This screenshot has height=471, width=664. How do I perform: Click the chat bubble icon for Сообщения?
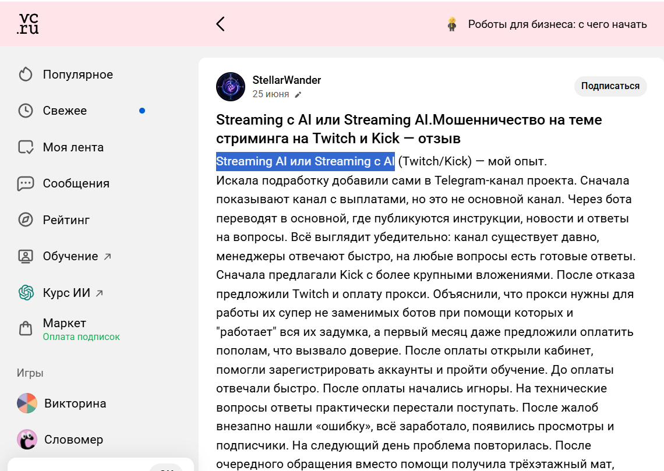pyautogui.click(x=26, y=183)
